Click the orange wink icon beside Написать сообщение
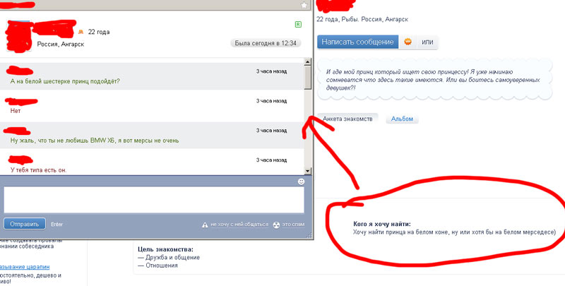The image size is (565, 286). 408,42
